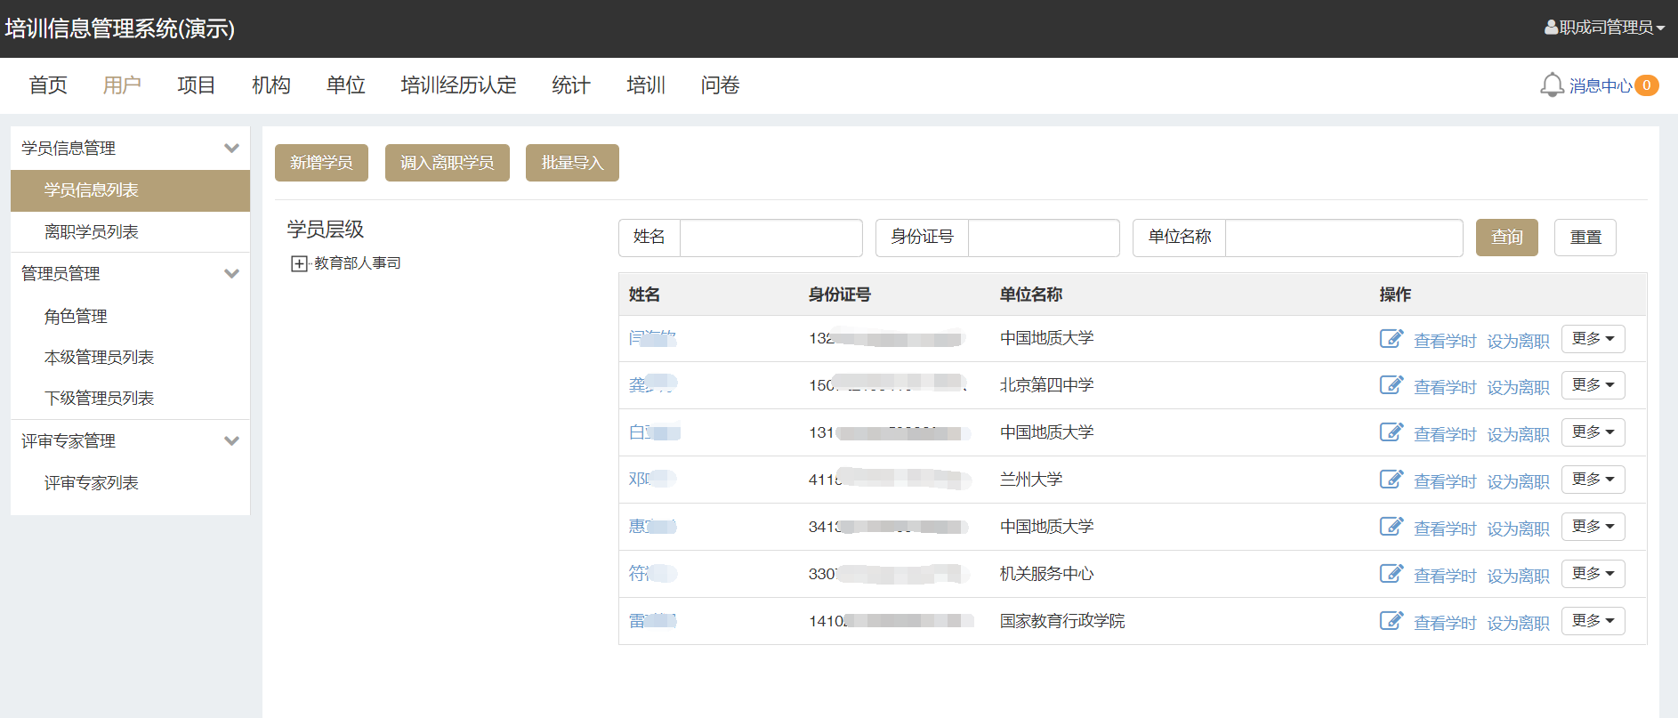
Task: Click the 国家教育行政学院 cell
Action: click(x=1062, y=621)
